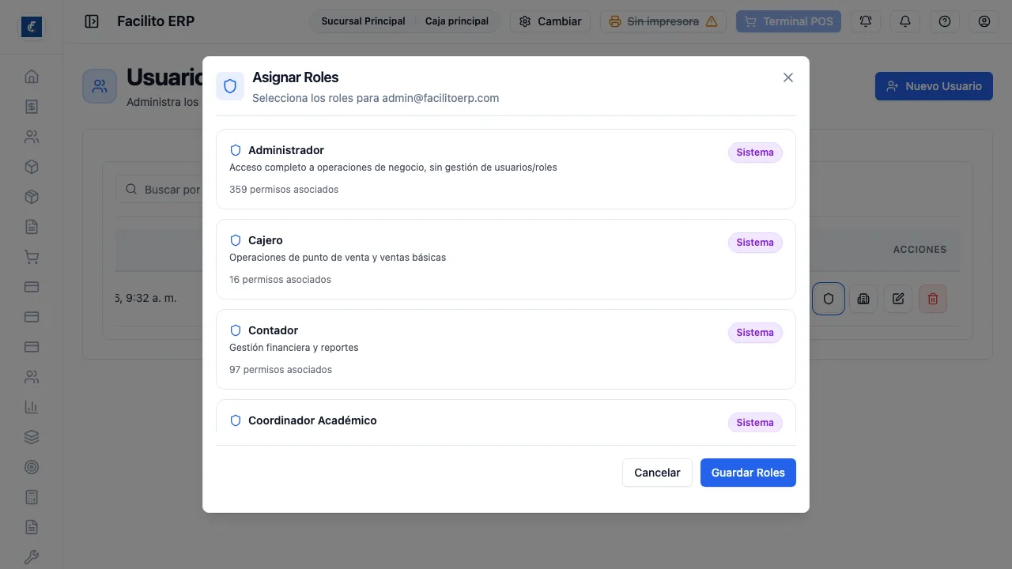Open the wrench tools icon in the sidebar

(x=32, y=557)
